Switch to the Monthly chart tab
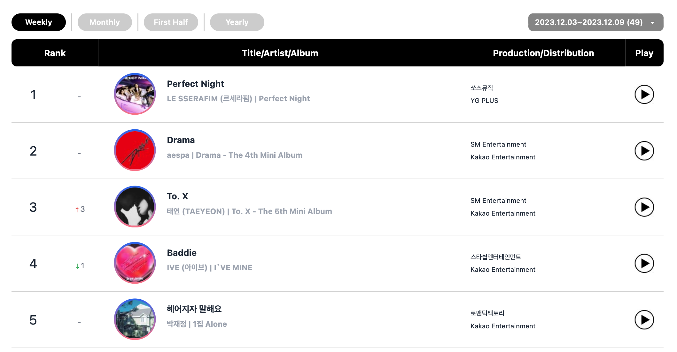Viewport: 677px width, 352px height. (x=105, y=22)
